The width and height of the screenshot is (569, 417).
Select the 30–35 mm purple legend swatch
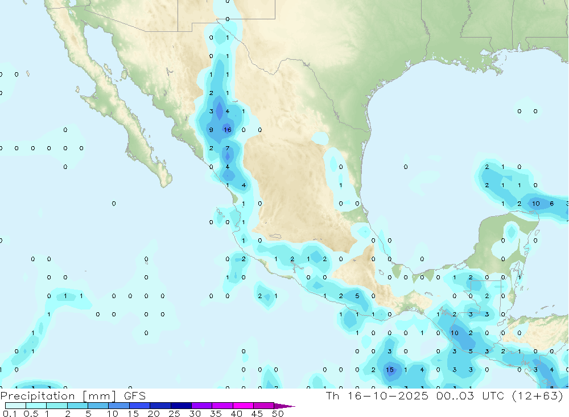(x=202, y=406)
